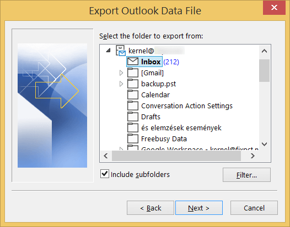
Task: Click the folder list up arrow
Action: pos(264,51)
